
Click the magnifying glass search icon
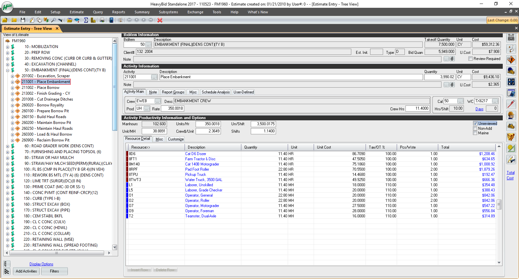pyautogui.click(x=54, y=20)
